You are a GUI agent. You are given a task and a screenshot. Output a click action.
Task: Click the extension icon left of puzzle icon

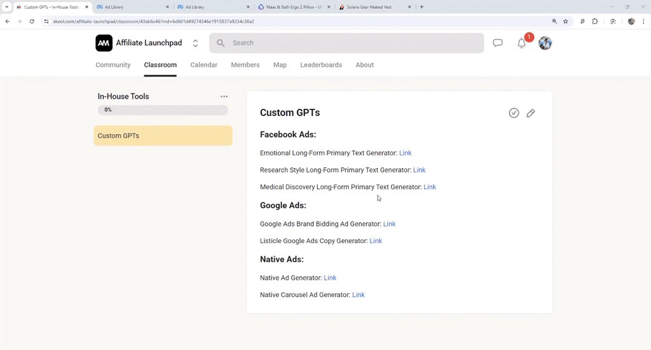(x=582, y=21)
